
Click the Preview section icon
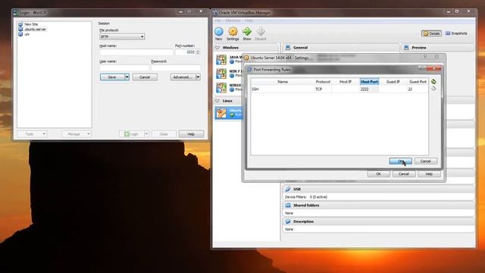[406, 47]
